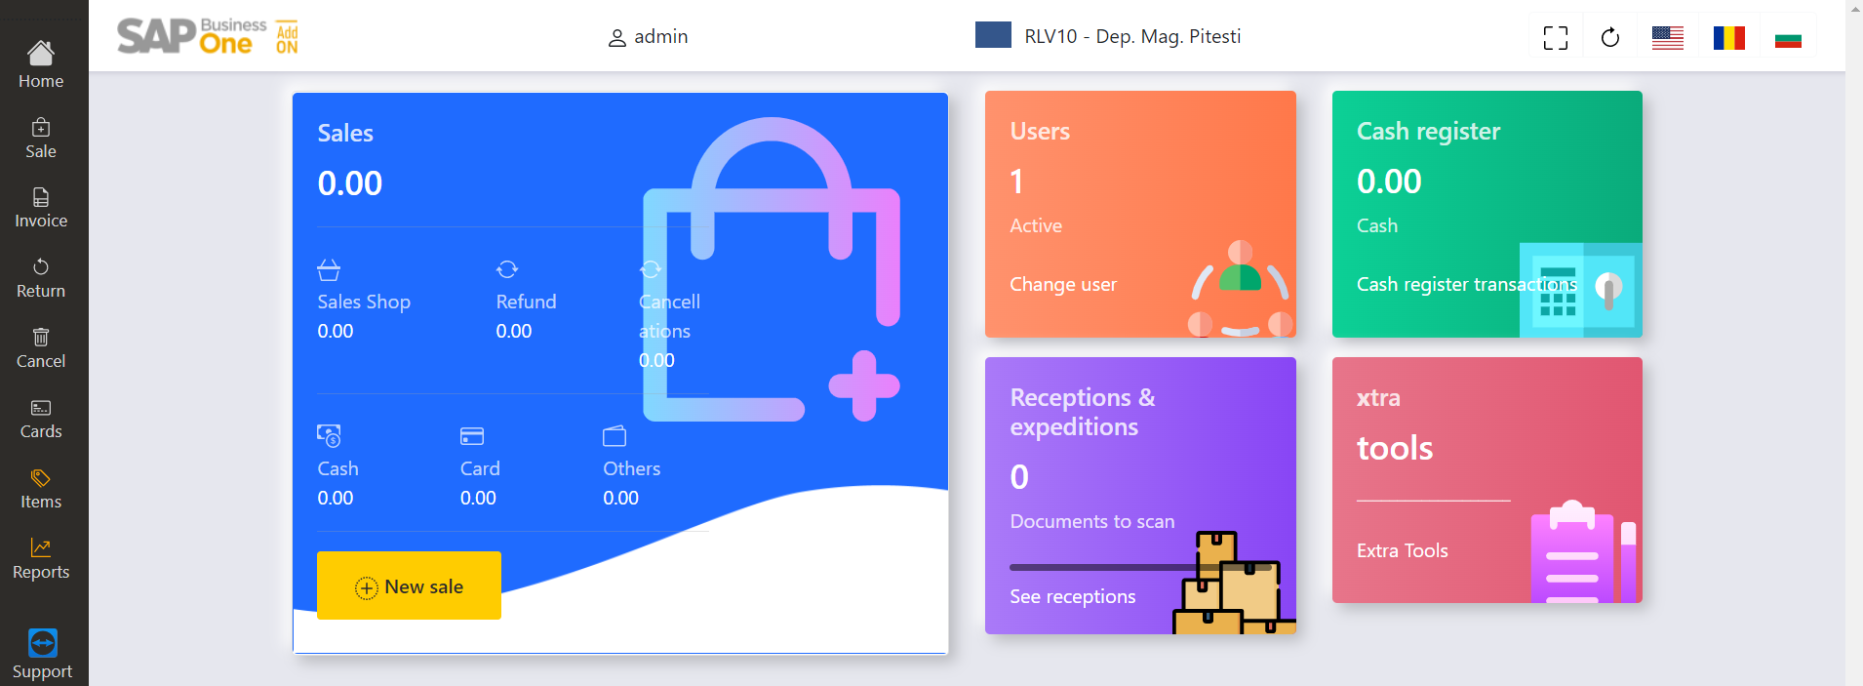1863x686 pixels.
Task: Open the Support TeamViewer icon
Action: 43,643
